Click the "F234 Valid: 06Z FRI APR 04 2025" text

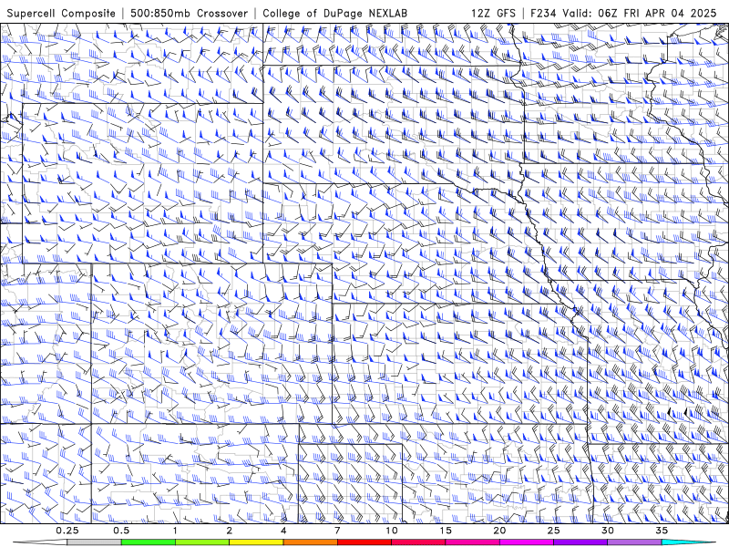click(623, 13)
